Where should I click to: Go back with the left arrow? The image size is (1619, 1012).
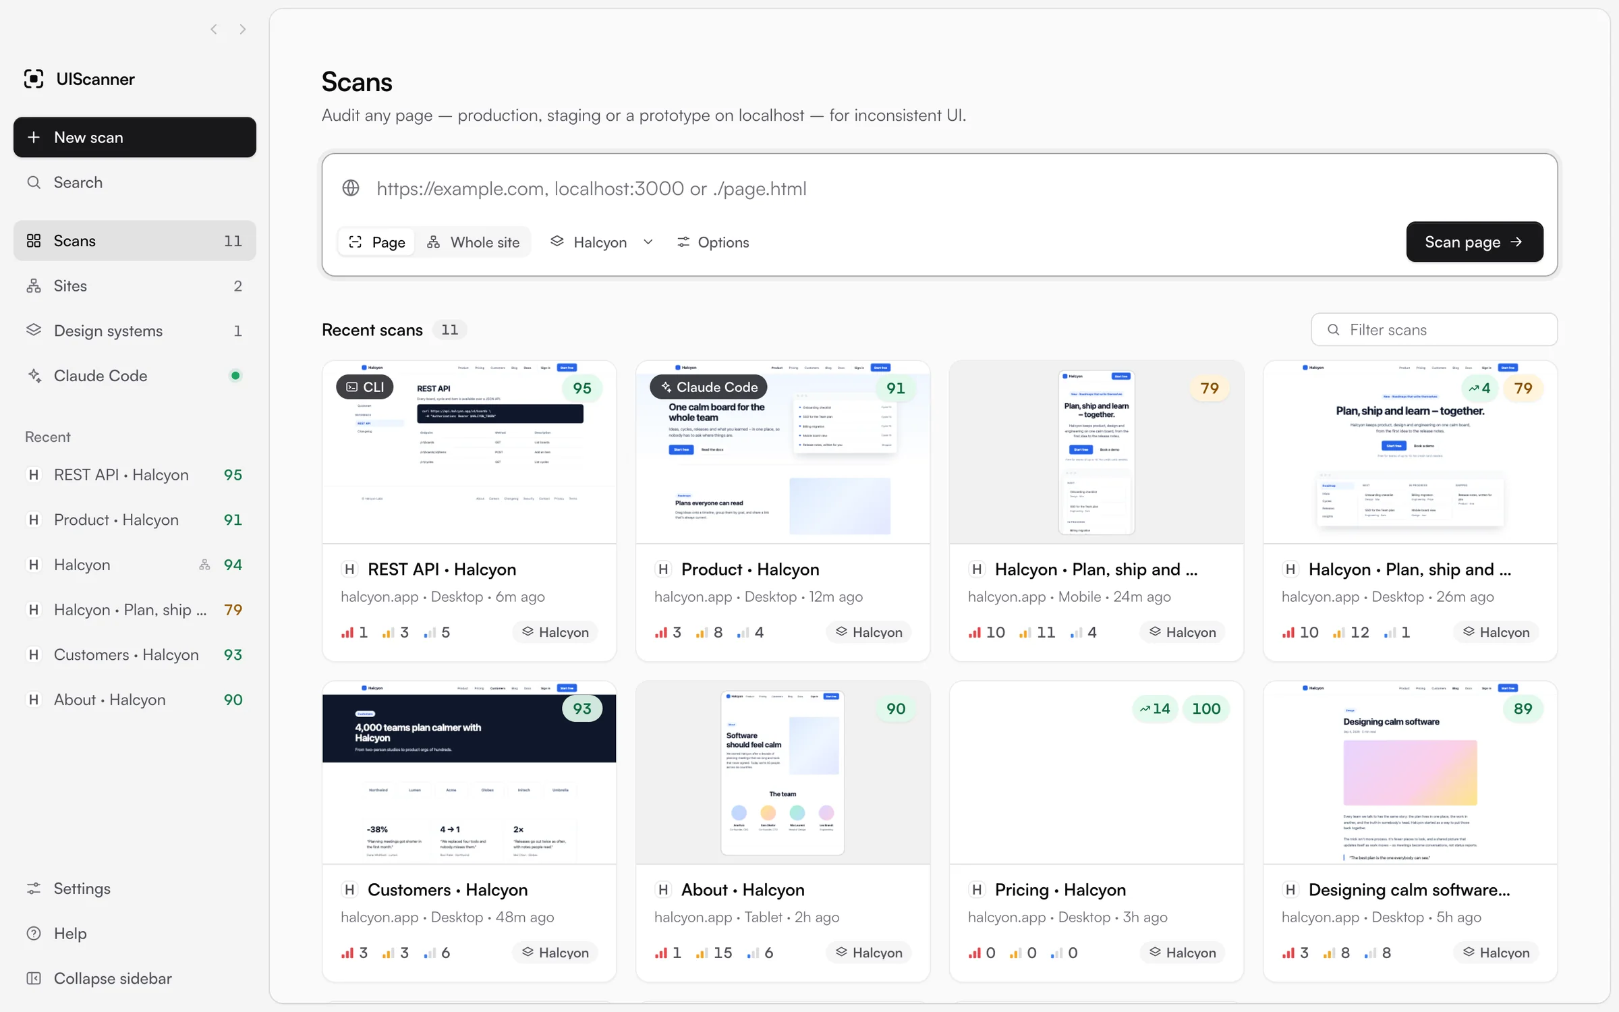click(214, 29)
